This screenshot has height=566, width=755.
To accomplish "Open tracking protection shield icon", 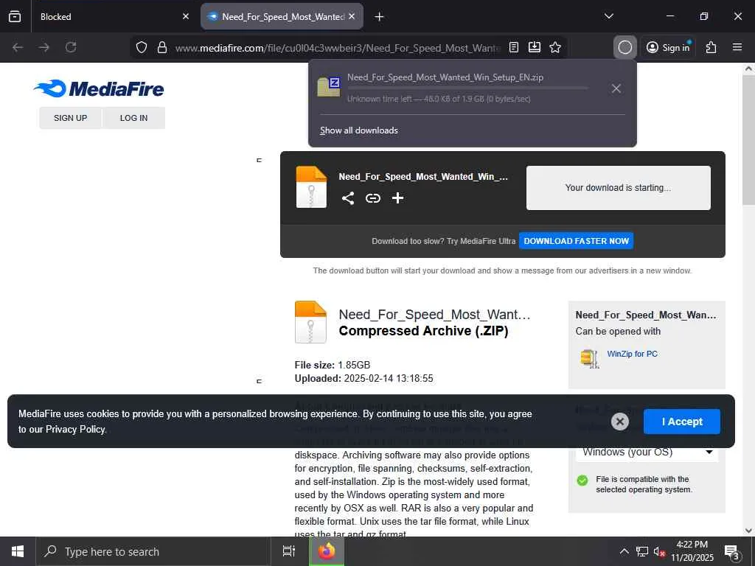I will 141,47.
